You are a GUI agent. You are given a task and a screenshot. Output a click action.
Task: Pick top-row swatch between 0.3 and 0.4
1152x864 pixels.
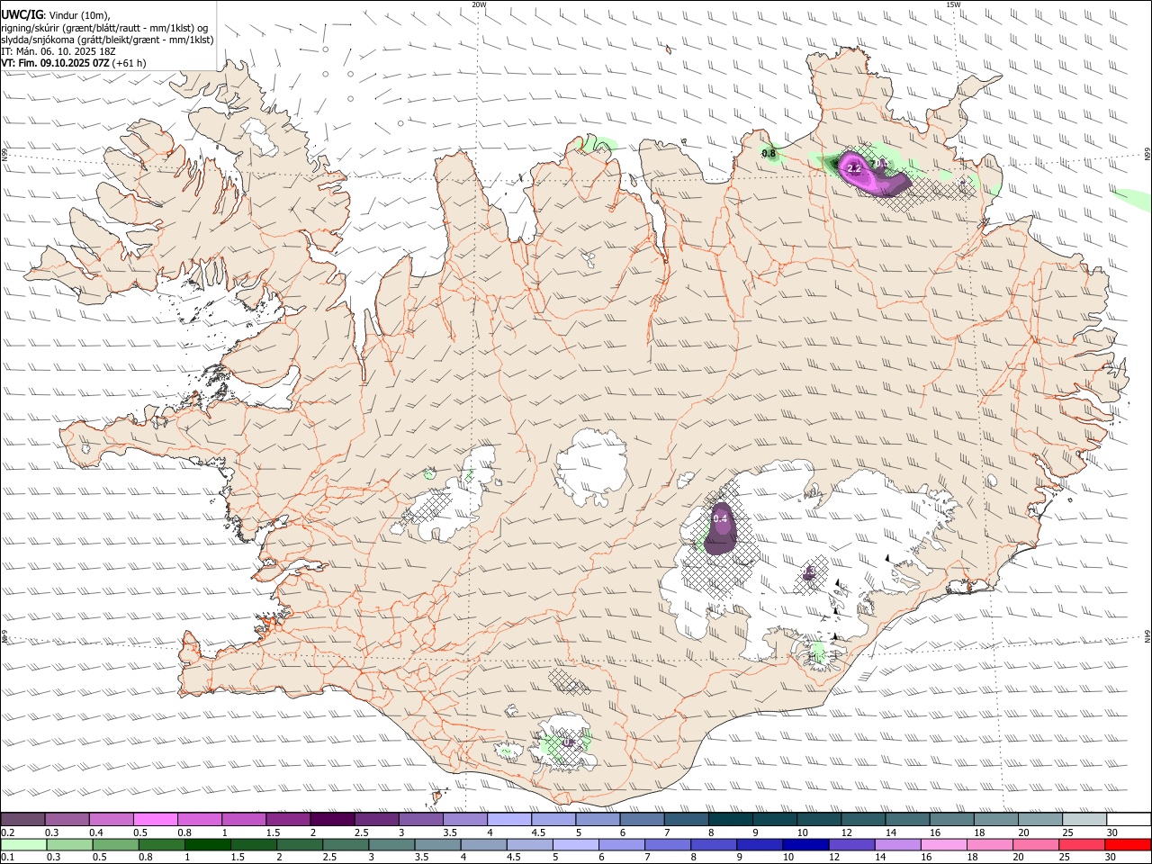point(67,820)
